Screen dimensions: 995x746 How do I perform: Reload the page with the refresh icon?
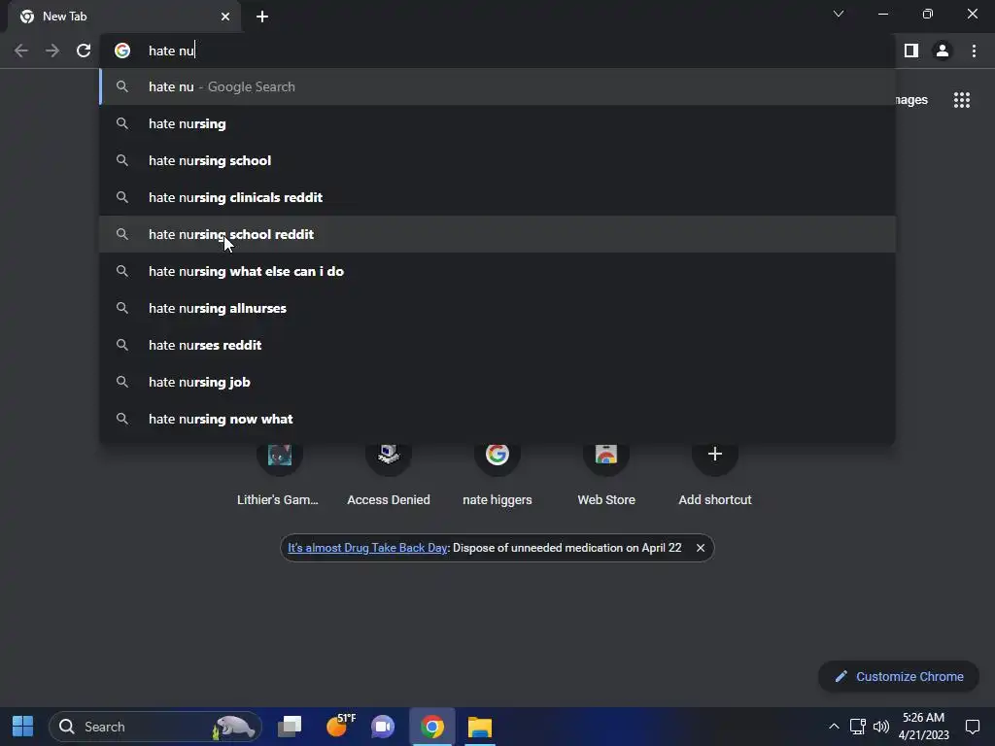coord(84,51)
